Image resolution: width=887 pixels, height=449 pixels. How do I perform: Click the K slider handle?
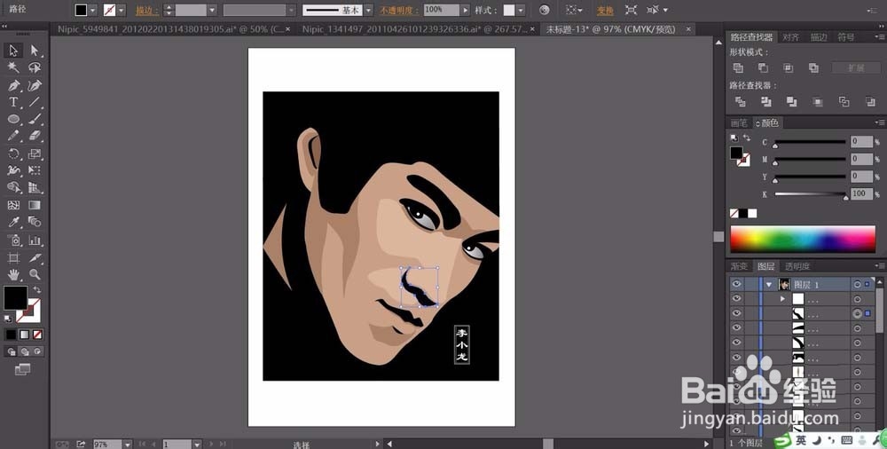[x=845, y=197]
